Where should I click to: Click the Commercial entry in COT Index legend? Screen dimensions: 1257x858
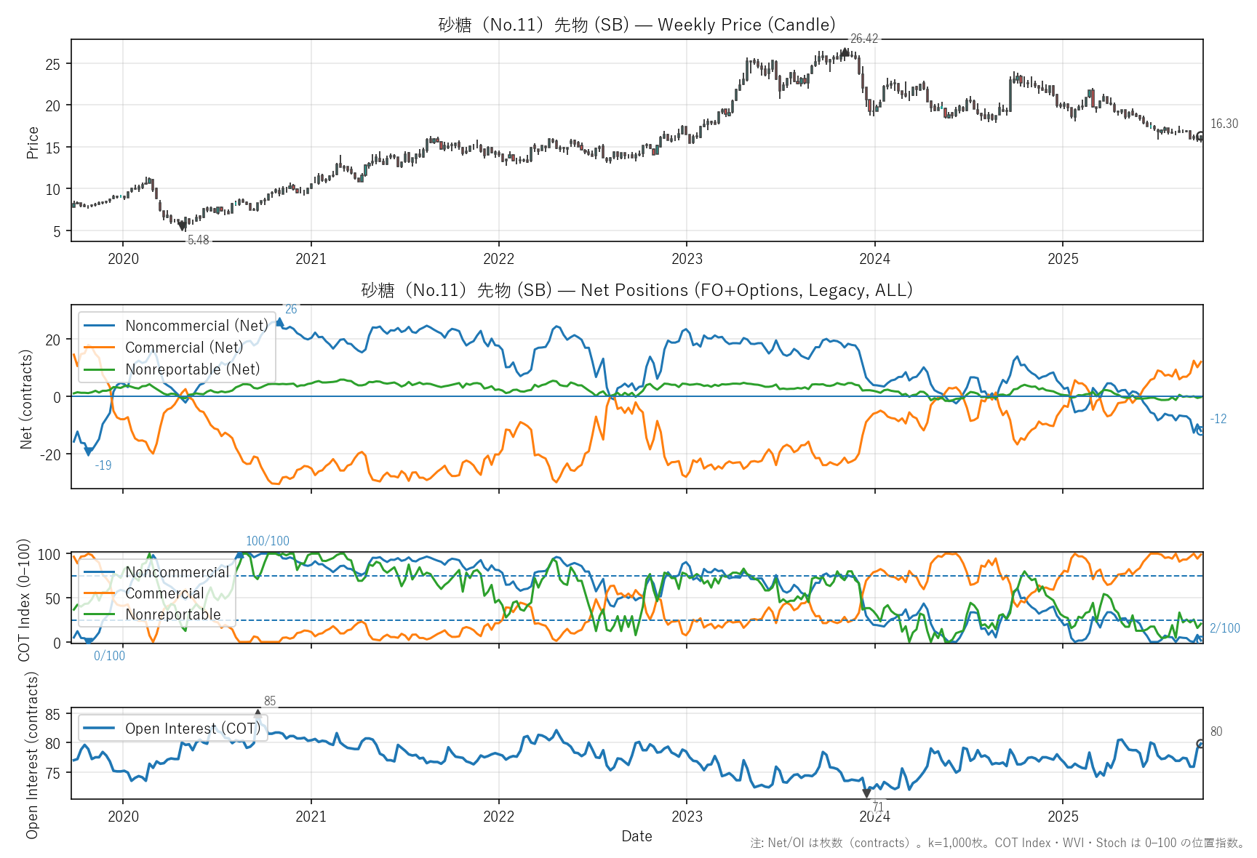164,593
